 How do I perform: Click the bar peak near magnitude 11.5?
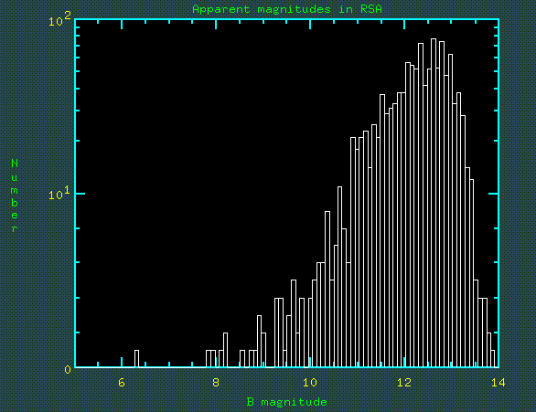click(382, 231)
